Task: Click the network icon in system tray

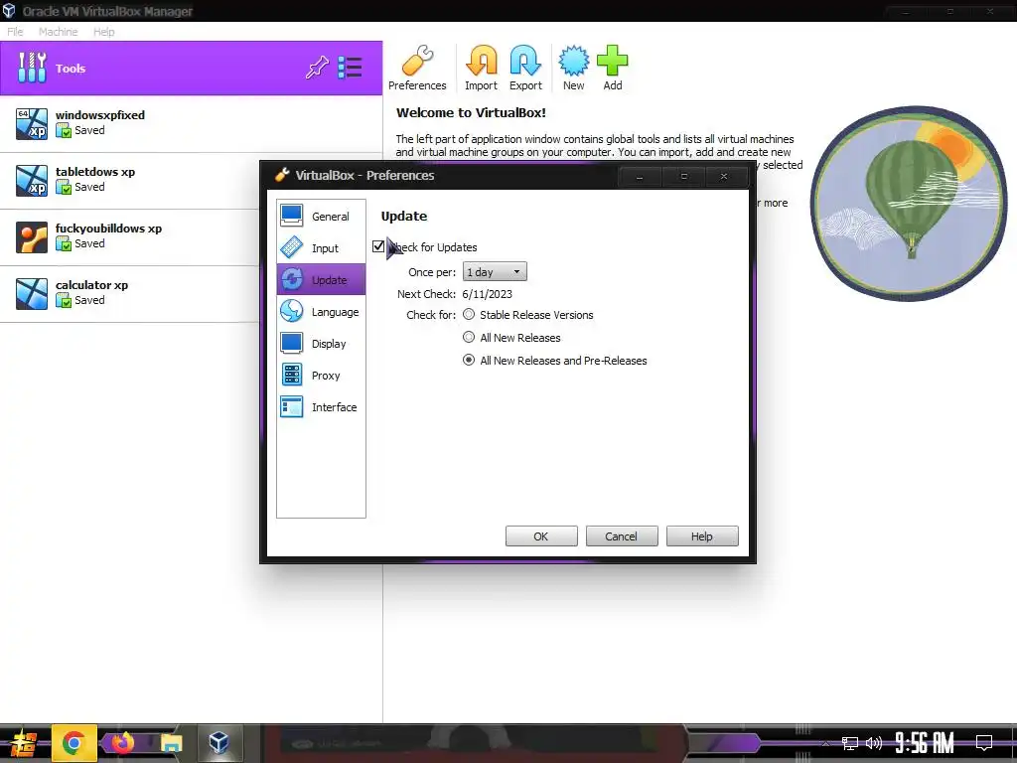Action: point(850,743)
